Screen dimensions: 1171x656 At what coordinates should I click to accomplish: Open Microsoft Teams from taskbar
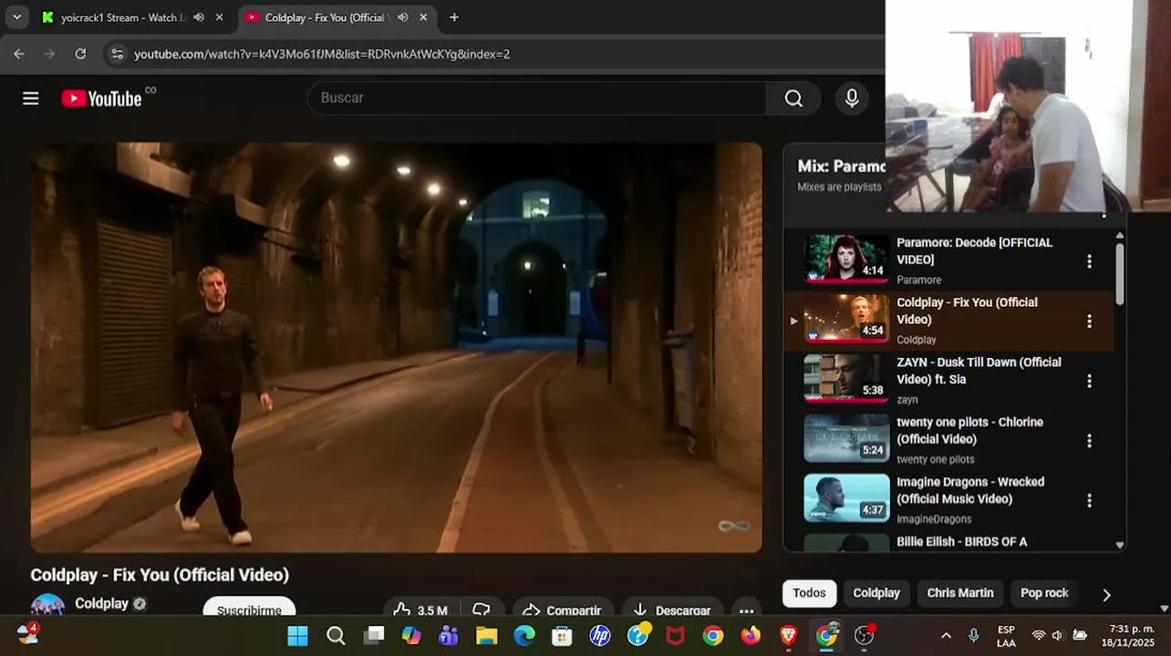click(449, 636)
